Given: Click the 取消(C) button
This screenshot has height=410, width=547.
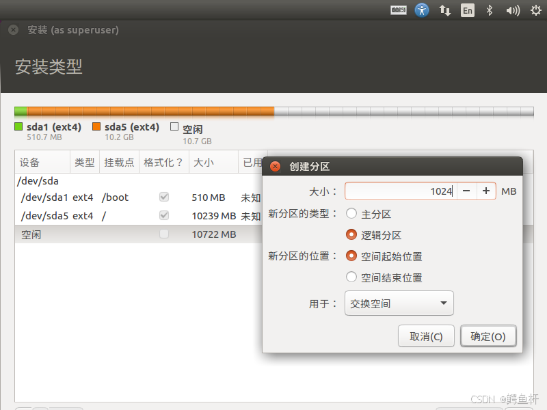Looking at the screenshot, I should point(426,336).
